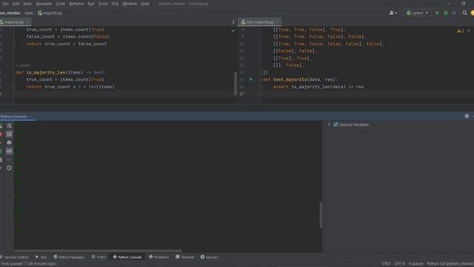
Task: Click the '2 usages' hint above is_majority_len
Action: pos(23,65)
